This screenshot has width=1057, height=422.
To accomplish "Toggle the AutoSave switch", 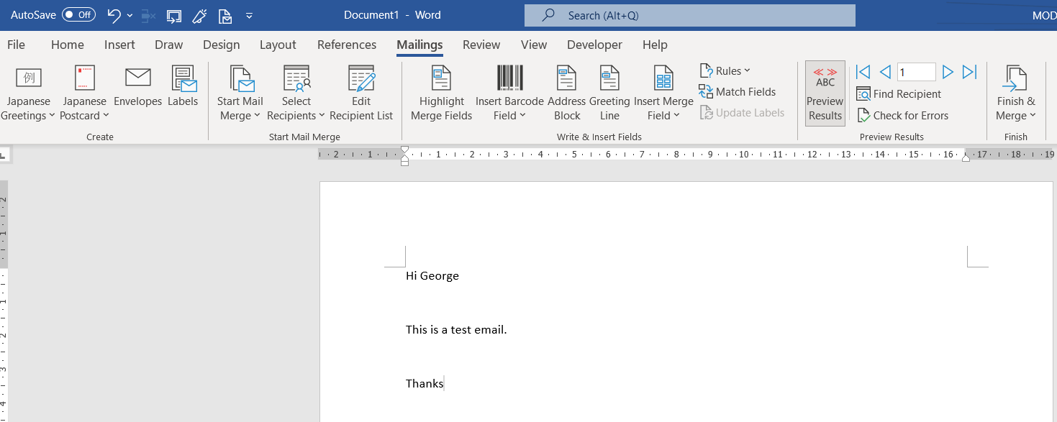I will pos(78,14).
